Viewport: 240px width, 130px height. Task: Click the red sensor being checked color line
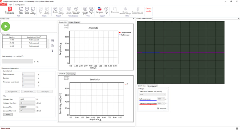(x=148, y=105)
